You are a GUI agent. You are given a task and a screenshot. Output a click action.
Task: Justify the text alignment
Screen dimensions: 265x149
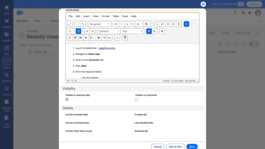(x=179, y=24)
